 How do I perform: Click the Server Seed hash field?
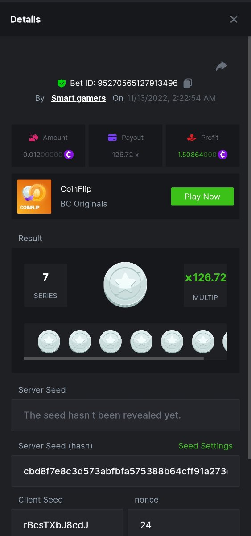point(125,471)
